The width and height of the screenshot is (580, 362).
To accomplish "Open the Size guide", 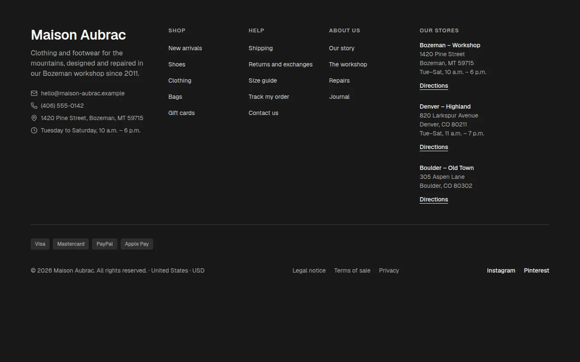I will pyautogui.click(x=263, y=80).
